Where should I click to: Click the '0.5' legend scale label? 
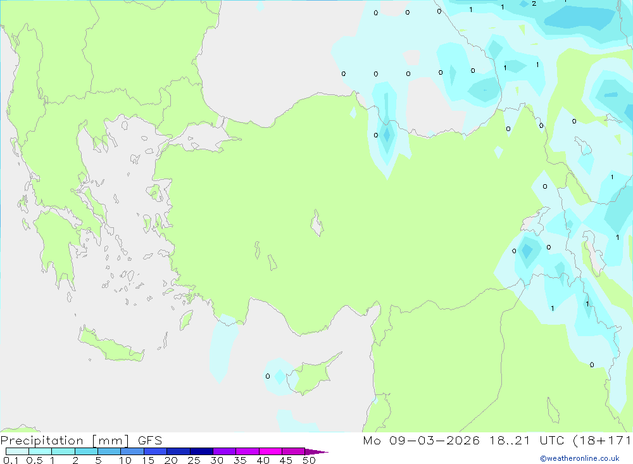point(34,460)
